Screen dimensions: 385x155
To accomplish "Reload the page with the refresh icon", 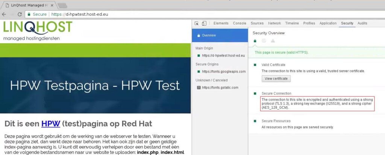I will (20, 15).
